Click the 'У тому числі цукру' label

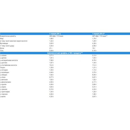pos(7,46)
